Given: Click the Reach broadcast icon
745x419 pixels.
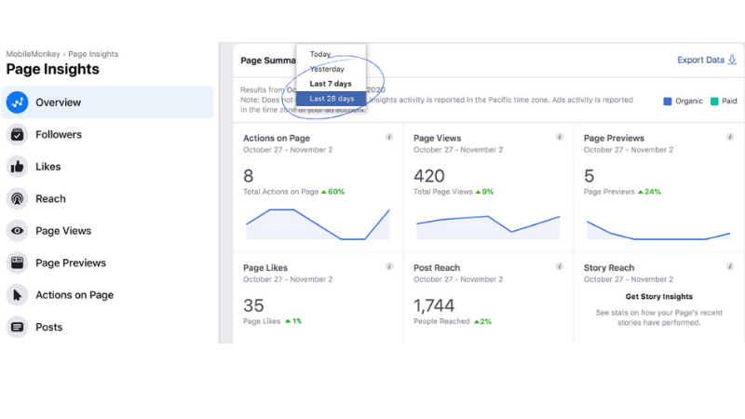Looking at the screenshot, I should (17, 198).
